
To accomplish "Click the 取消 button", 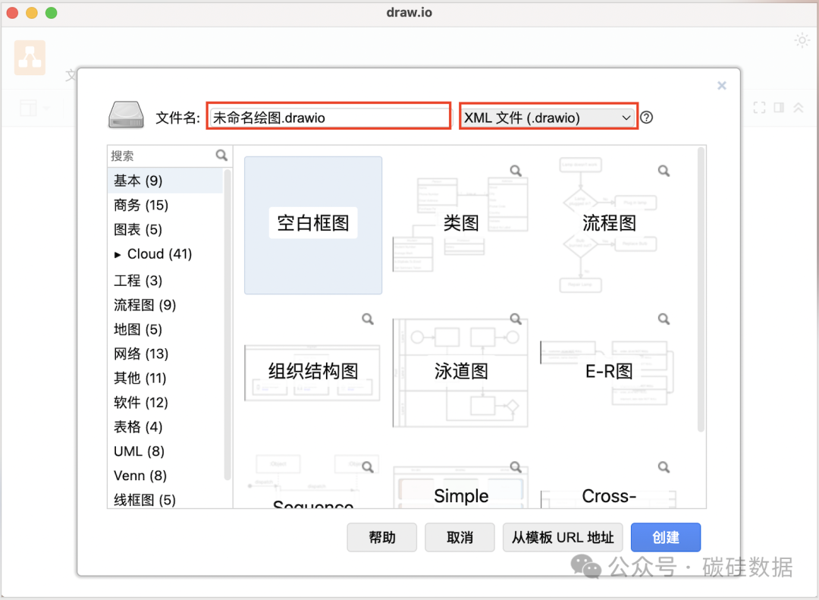I will coord(460,537).
